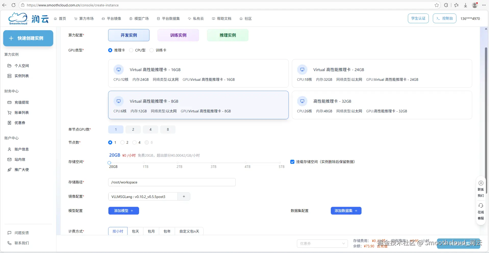Open the browser favorites list icon
This screenshot has width=489, height=253.
[x=456, y=5]
